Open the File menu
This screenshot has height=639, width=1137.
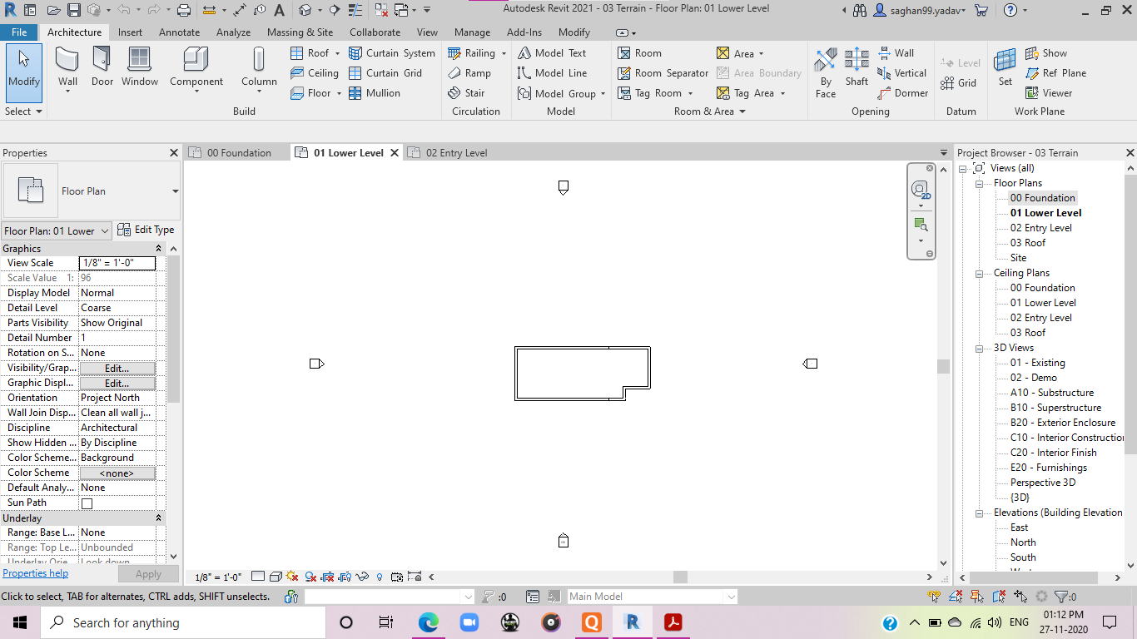click(19, 32)
